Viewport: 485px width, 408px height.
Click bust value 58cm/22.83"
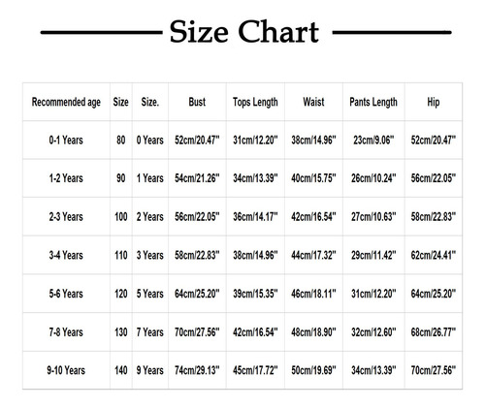[x=197, y=255]
